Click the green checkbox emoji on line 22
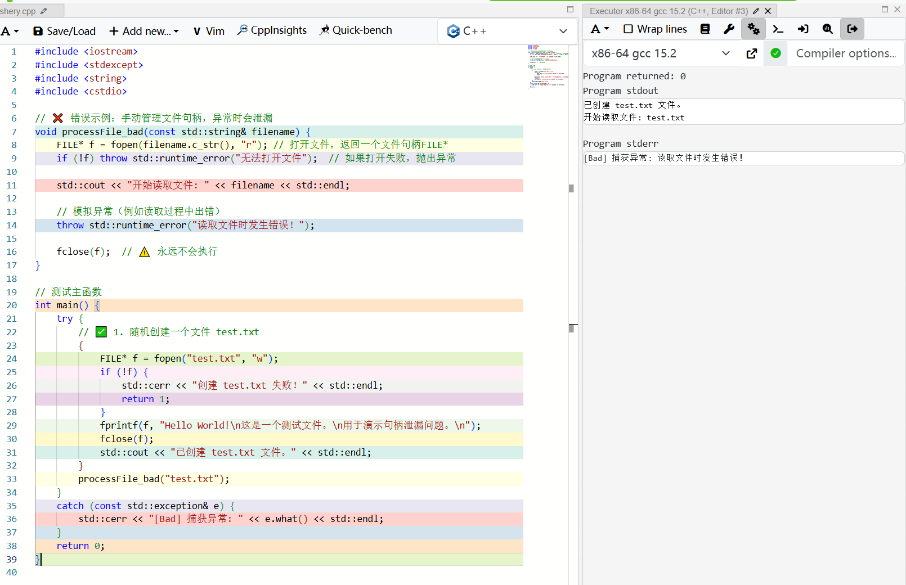The height and width of the screenshot is (585, 906). (x=101, y=332)
